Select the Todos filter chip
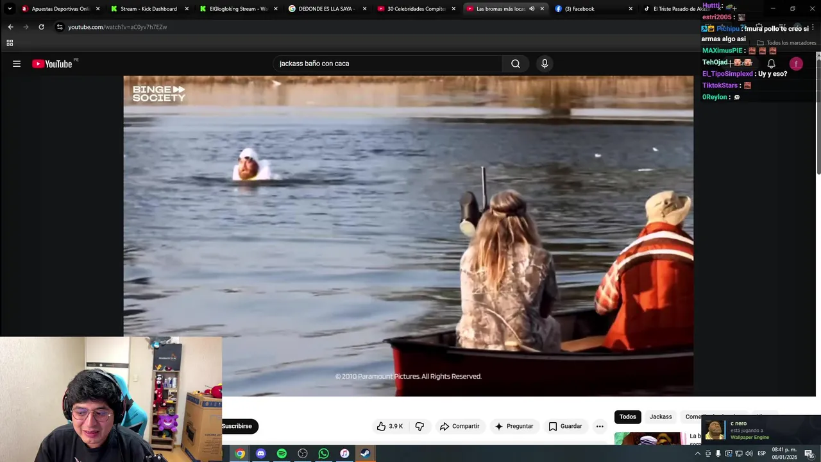This screenshot has width=821, height=462. (x=628, y=417)
